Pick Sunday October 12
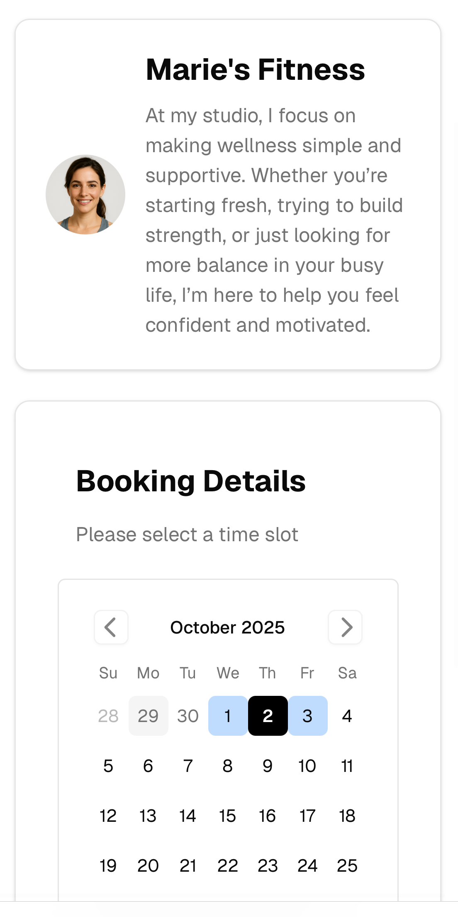 coord(108,816)
